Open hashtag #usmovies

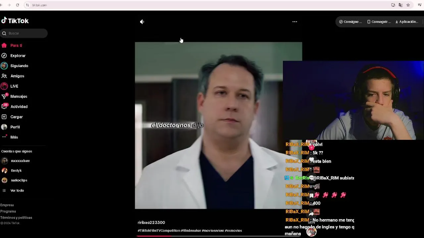(x=233, y=231)
